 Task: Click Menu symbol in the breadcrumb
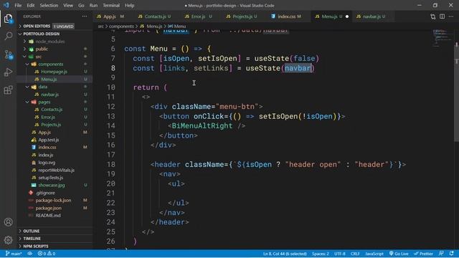[177, 27]
